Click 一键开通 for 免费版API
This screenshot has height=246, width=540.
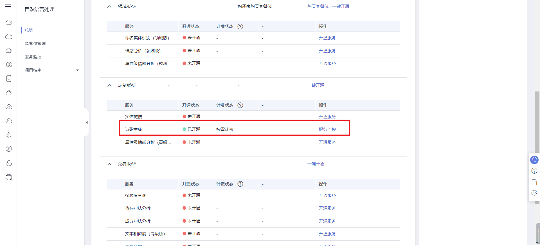tap(316, 164)
